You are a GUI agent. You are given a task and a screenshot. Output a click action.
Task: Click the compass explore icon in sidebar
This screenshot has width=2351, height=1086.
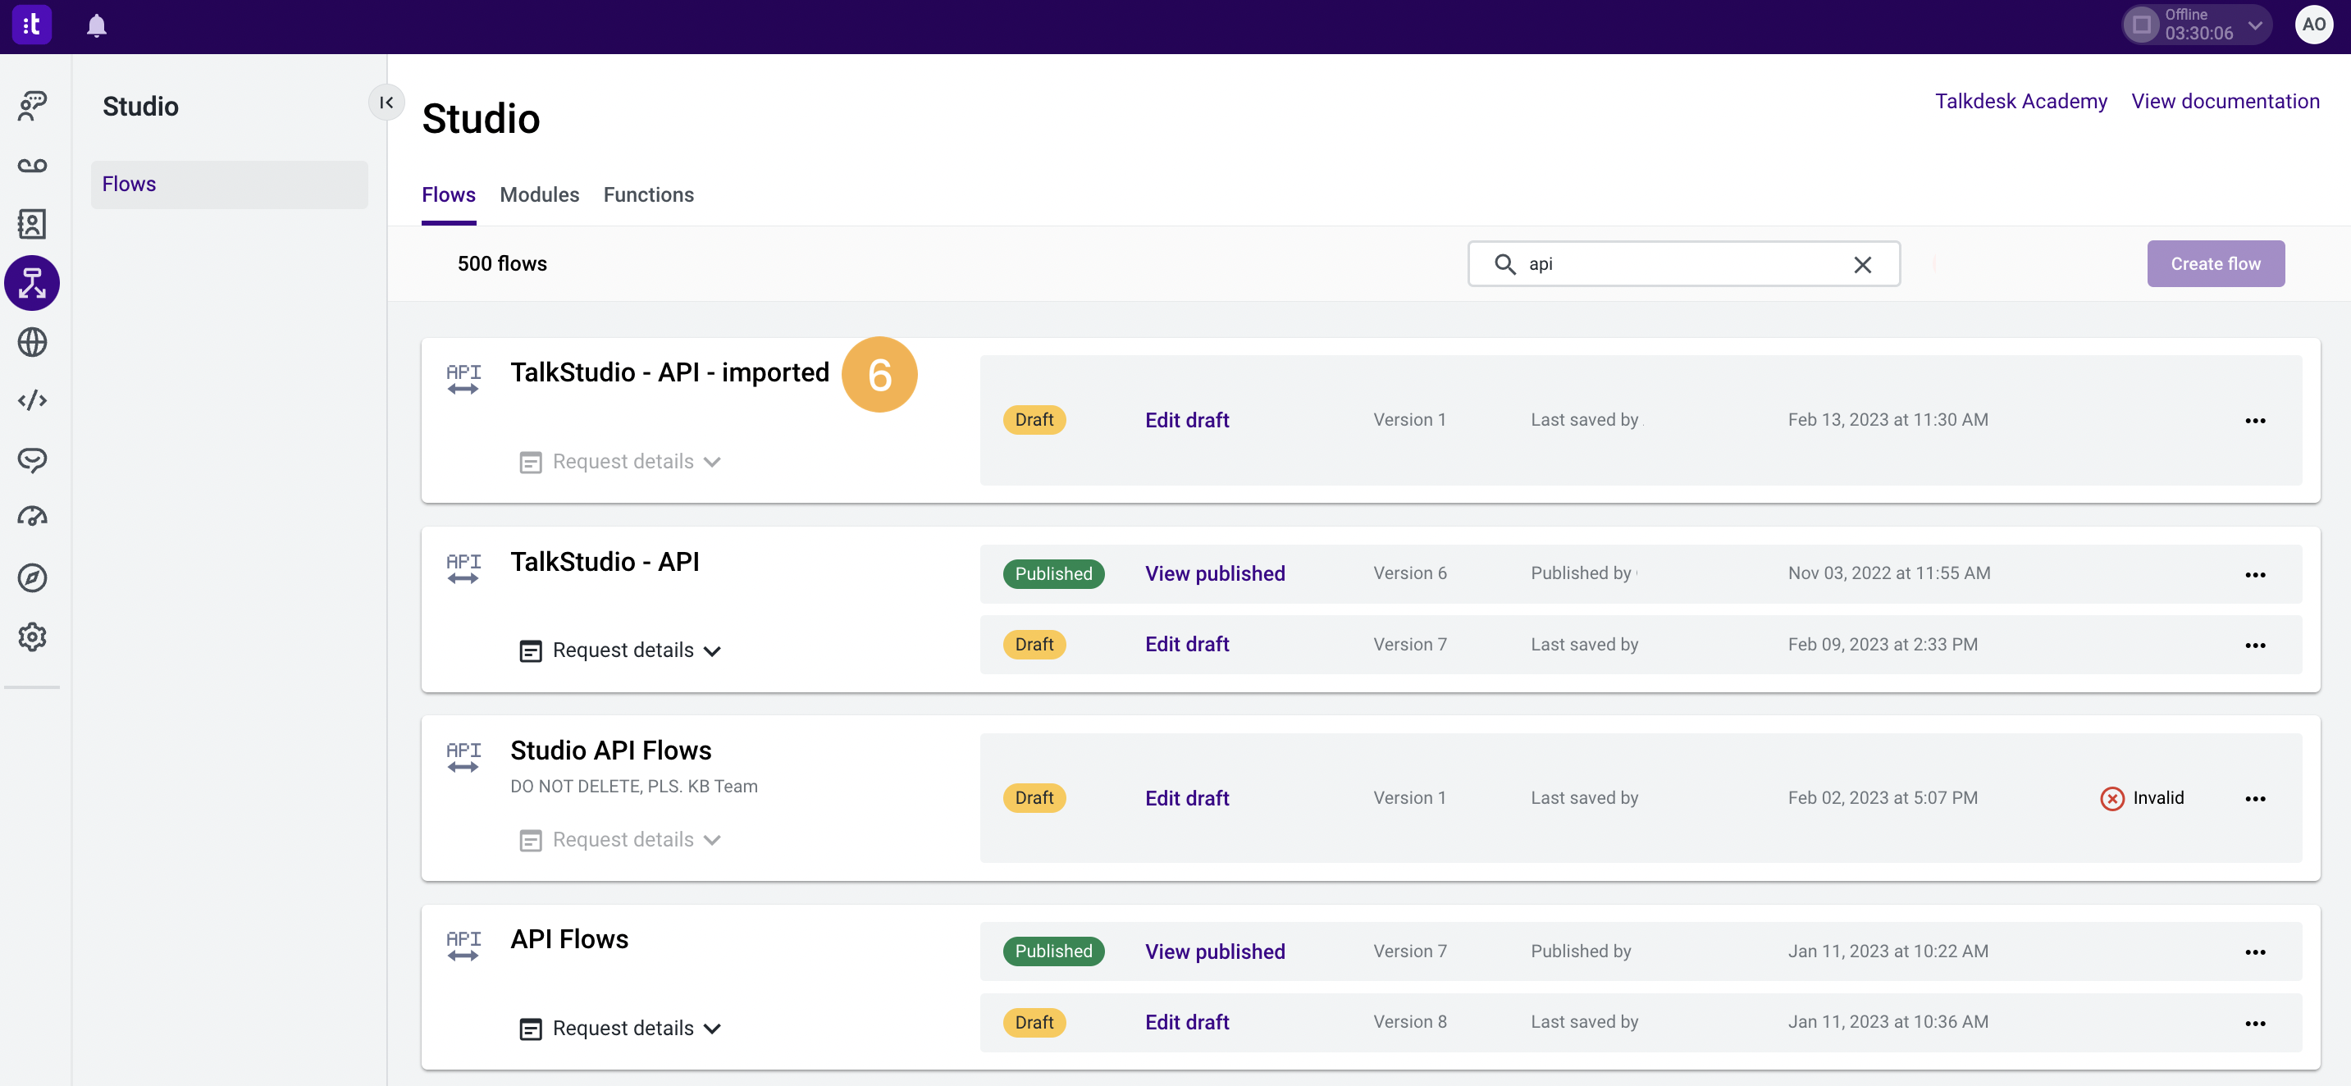coord(32,577)
